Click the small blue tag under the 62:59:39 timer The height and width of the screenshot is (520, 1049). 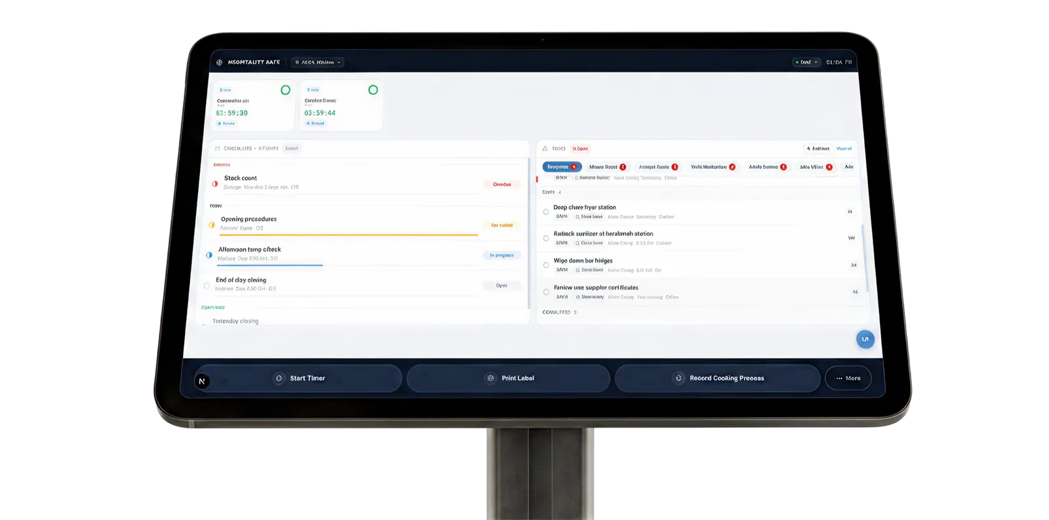[x=226, y=123]
